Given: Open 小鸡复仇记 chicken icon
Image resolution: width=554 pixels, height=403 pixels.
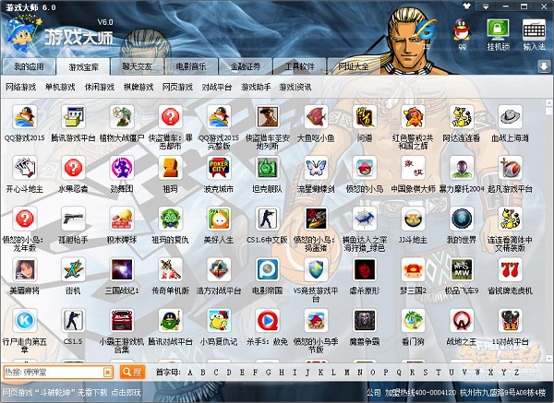Looking at the screenshot, I should (219, 320).
